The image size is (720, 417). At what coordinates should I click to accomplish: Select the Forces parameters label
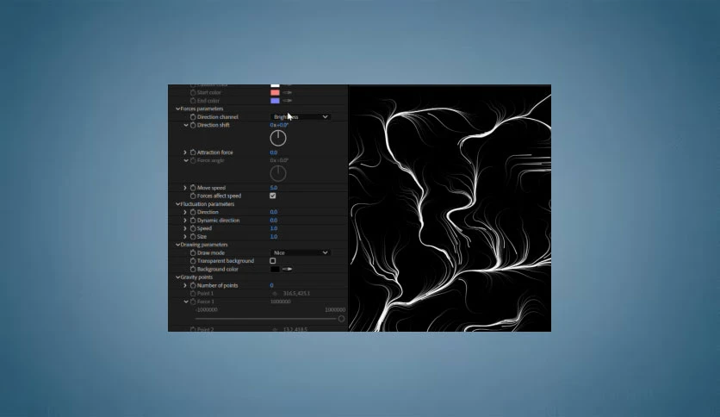[202, 109]
